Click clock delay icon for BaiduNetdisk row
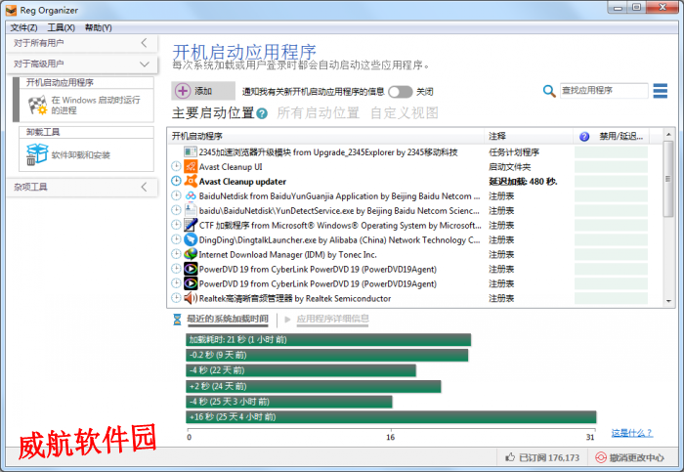This screenshot has height=472, width=684. pyautogui.click(x=177, y=195)
